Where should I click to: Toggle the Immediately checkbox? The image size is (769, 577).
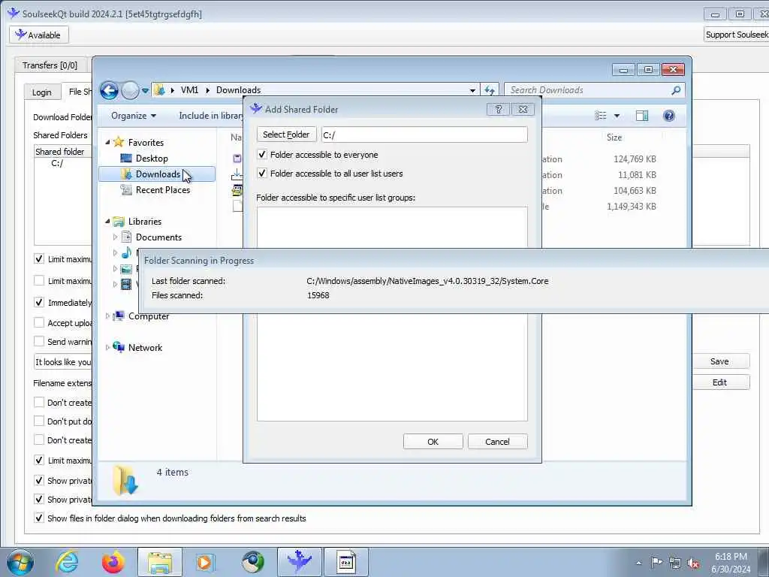tap(39, 302)
